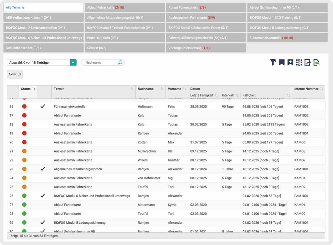Click the import document icon with green arrow
Image resolution: width=333 pixels, height=245 pixels.
point(316,62)
